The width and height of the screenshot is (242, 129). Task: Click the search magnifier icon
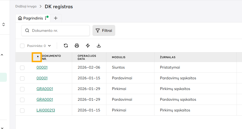27,31
